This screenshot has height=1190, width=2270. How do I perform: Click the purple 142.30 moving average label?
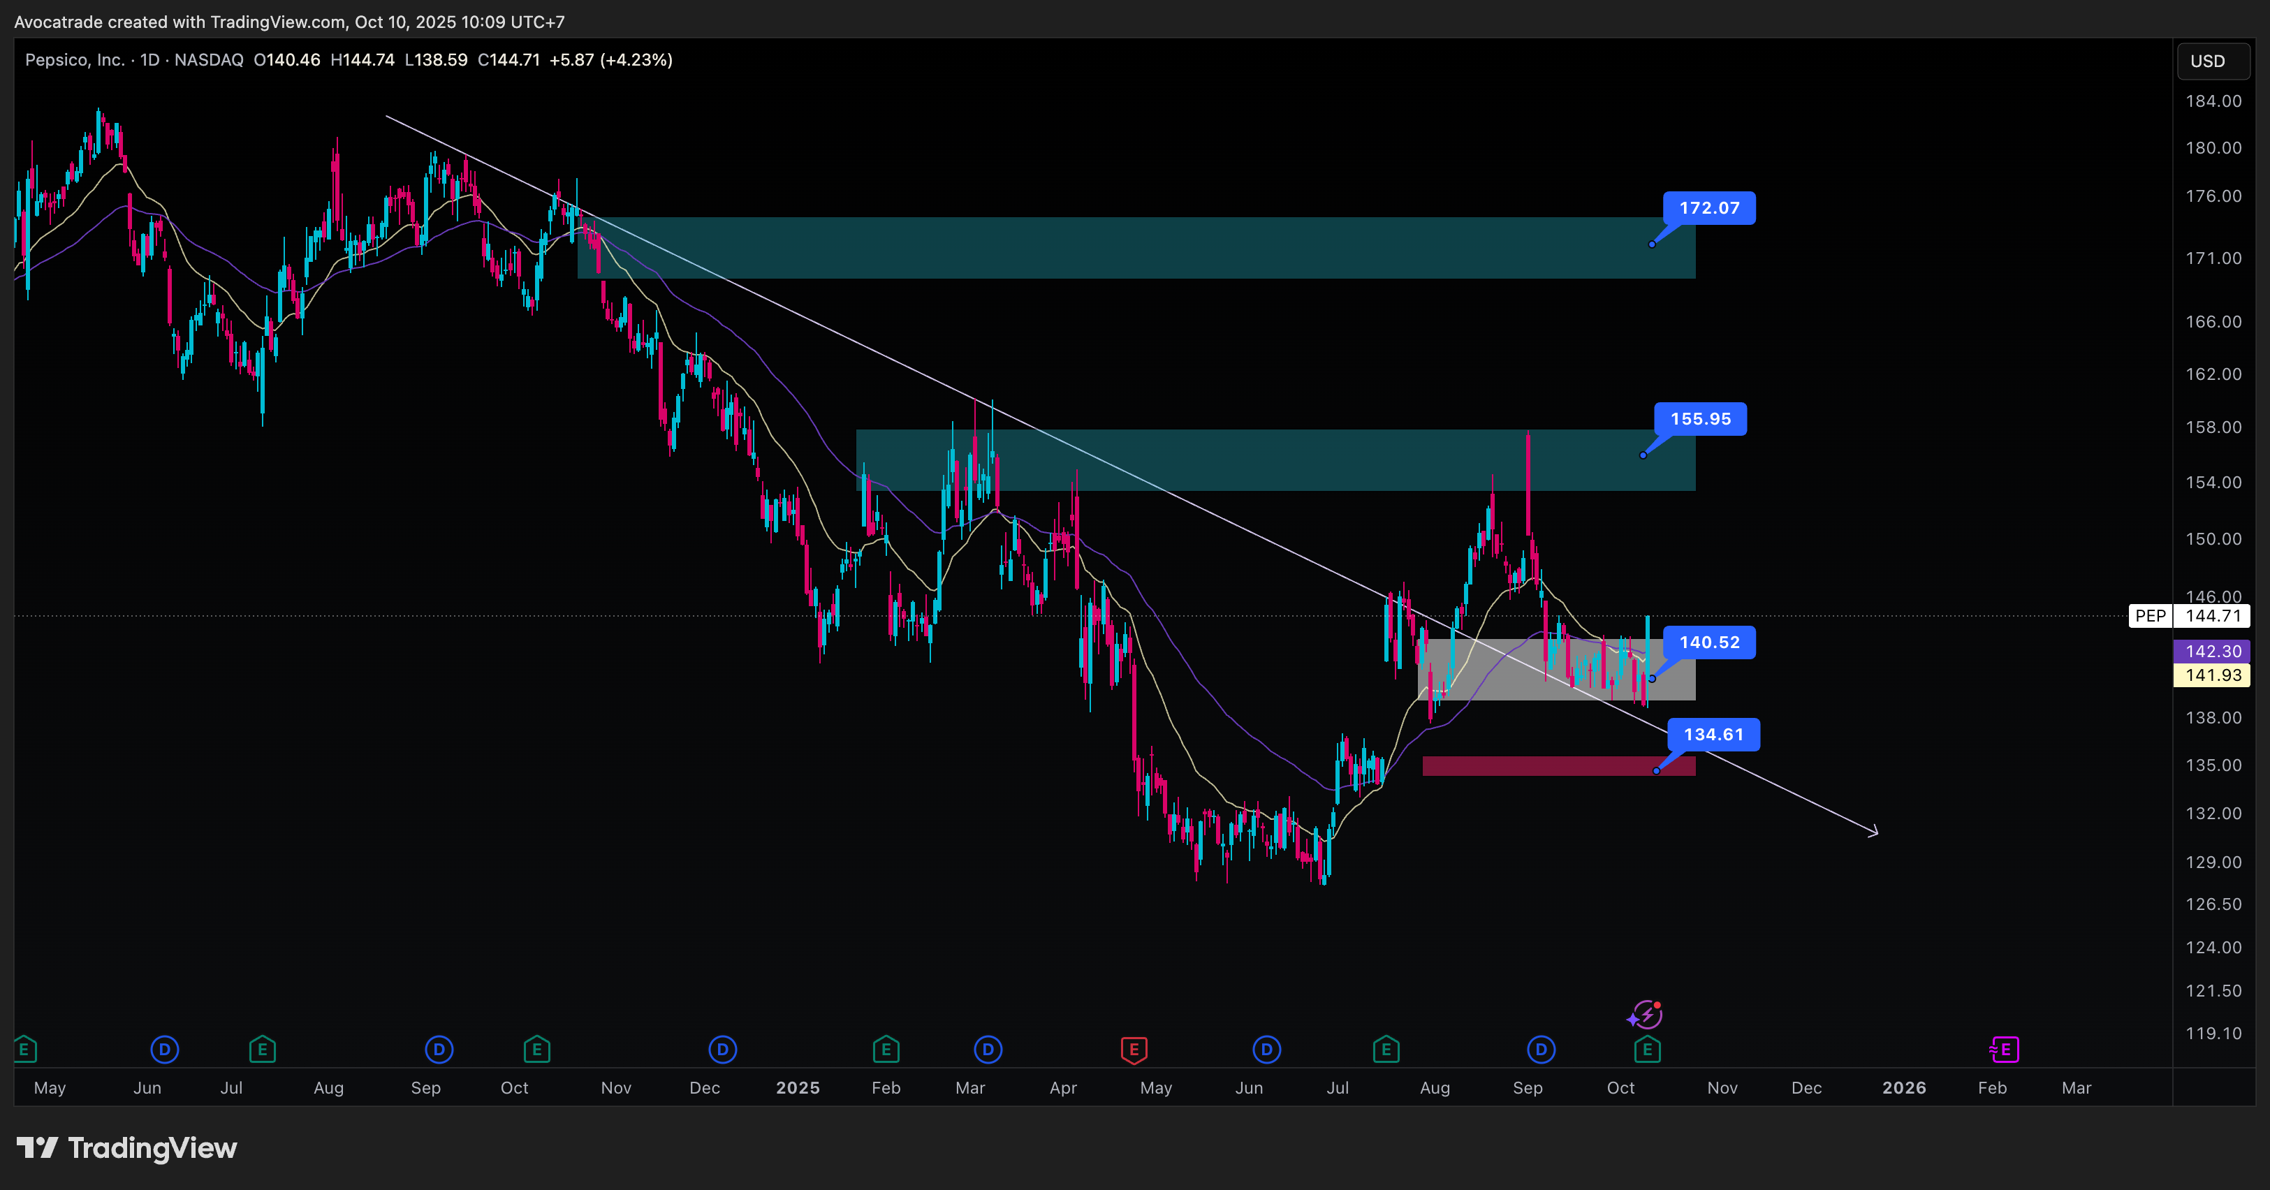(2212, 651)
